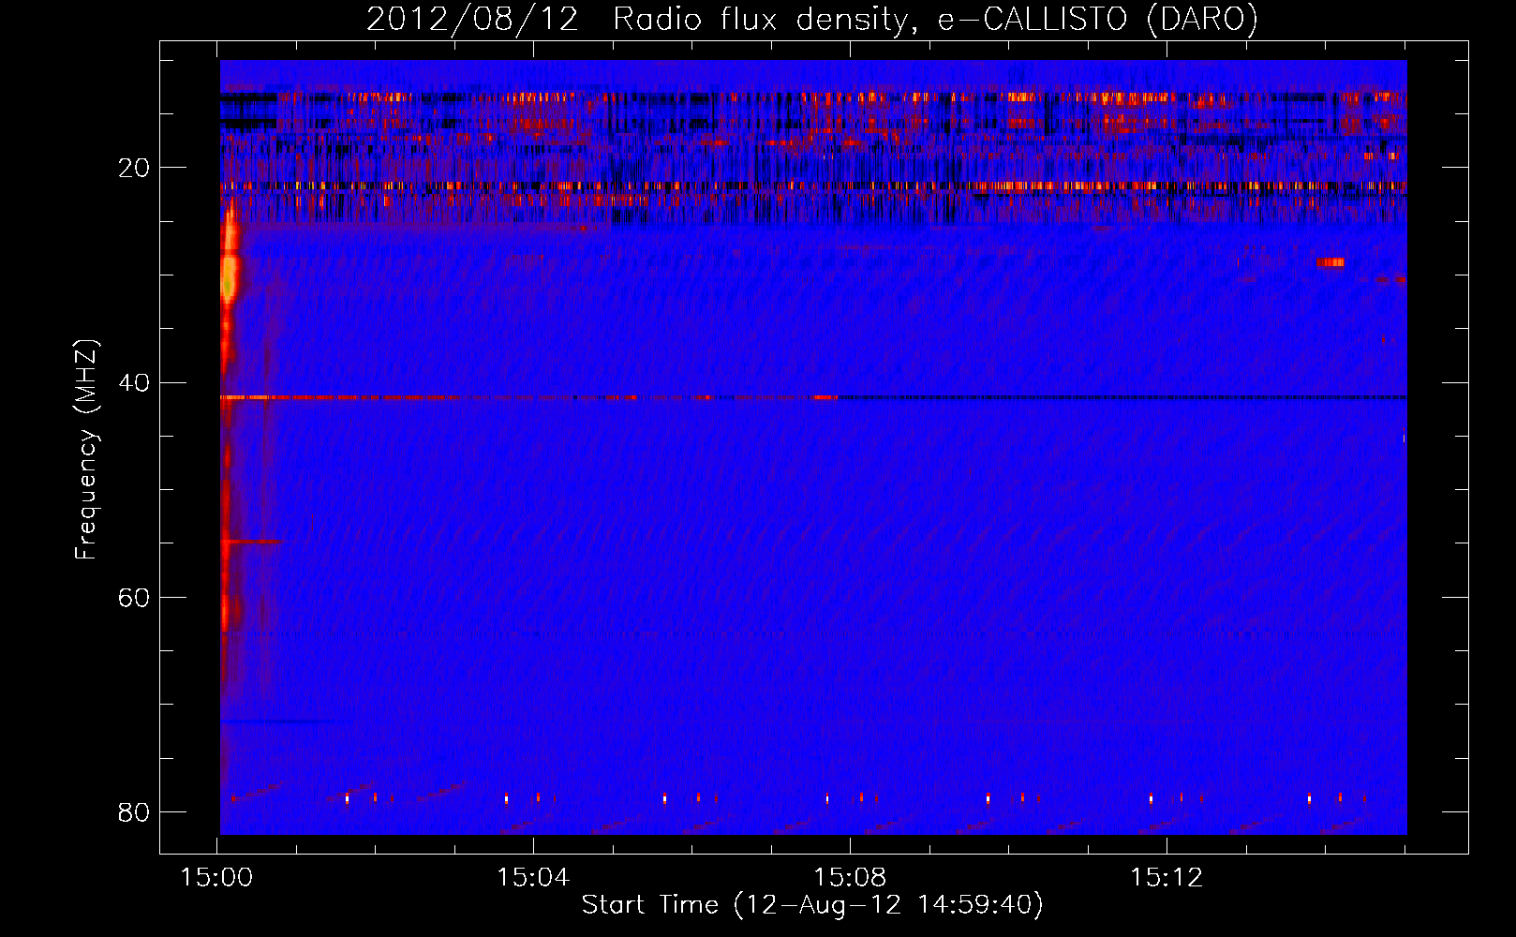
Task: Click the short red streak near 55 MHz
Action: click(x=251, y=542)
